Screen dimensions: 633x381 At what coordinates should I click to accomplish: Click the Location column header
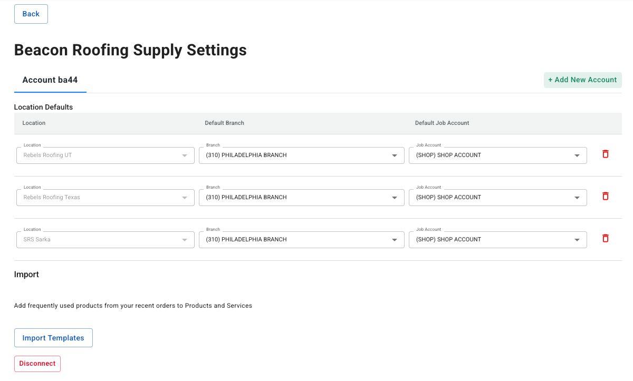[x=34, y=123]
